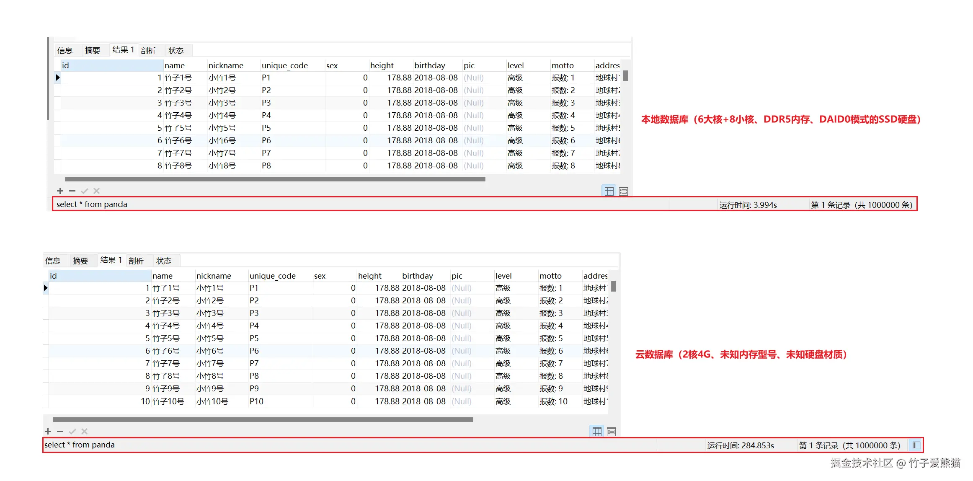The height and width of the screenshot is (481, 973).
Task: Switch to form view in top result panel
Action: pos(623,191)
